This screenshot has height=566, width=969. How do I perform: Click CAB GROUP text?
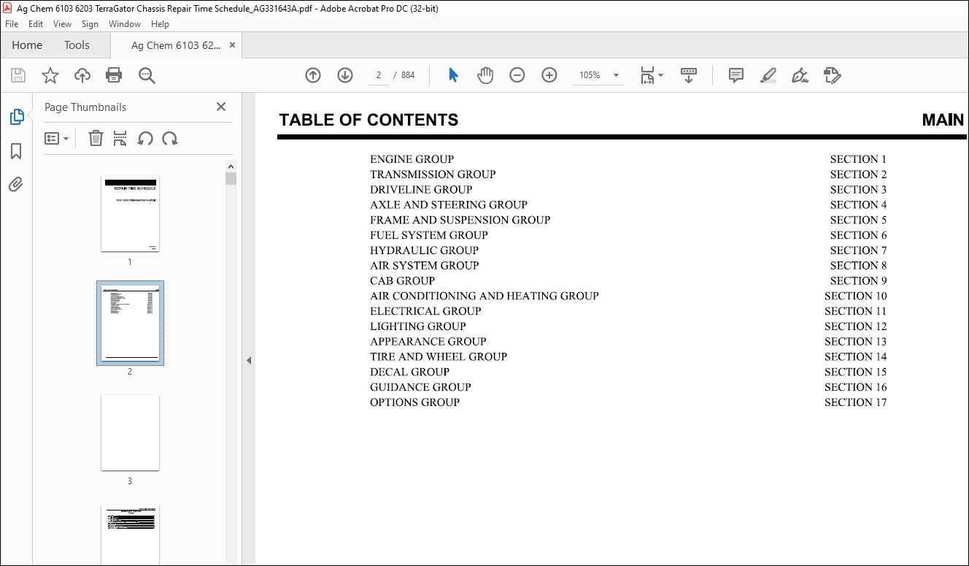point(402,281)
